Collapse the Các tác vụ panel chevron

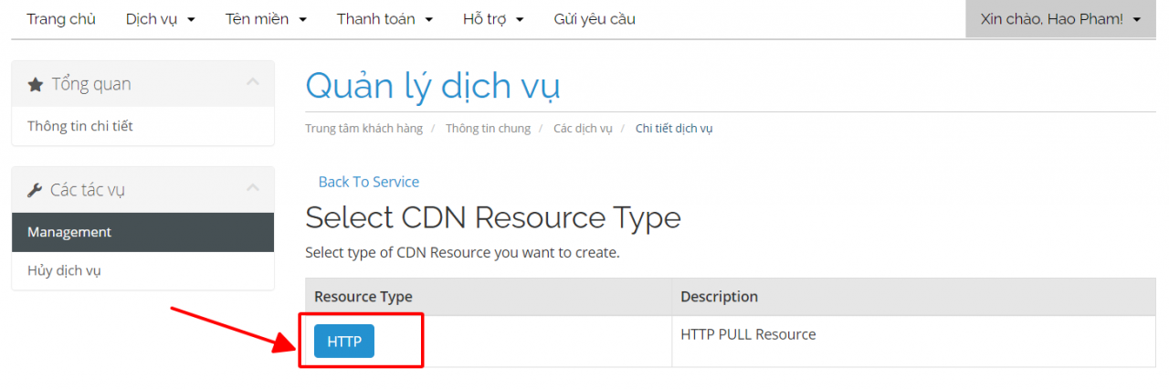253,189
